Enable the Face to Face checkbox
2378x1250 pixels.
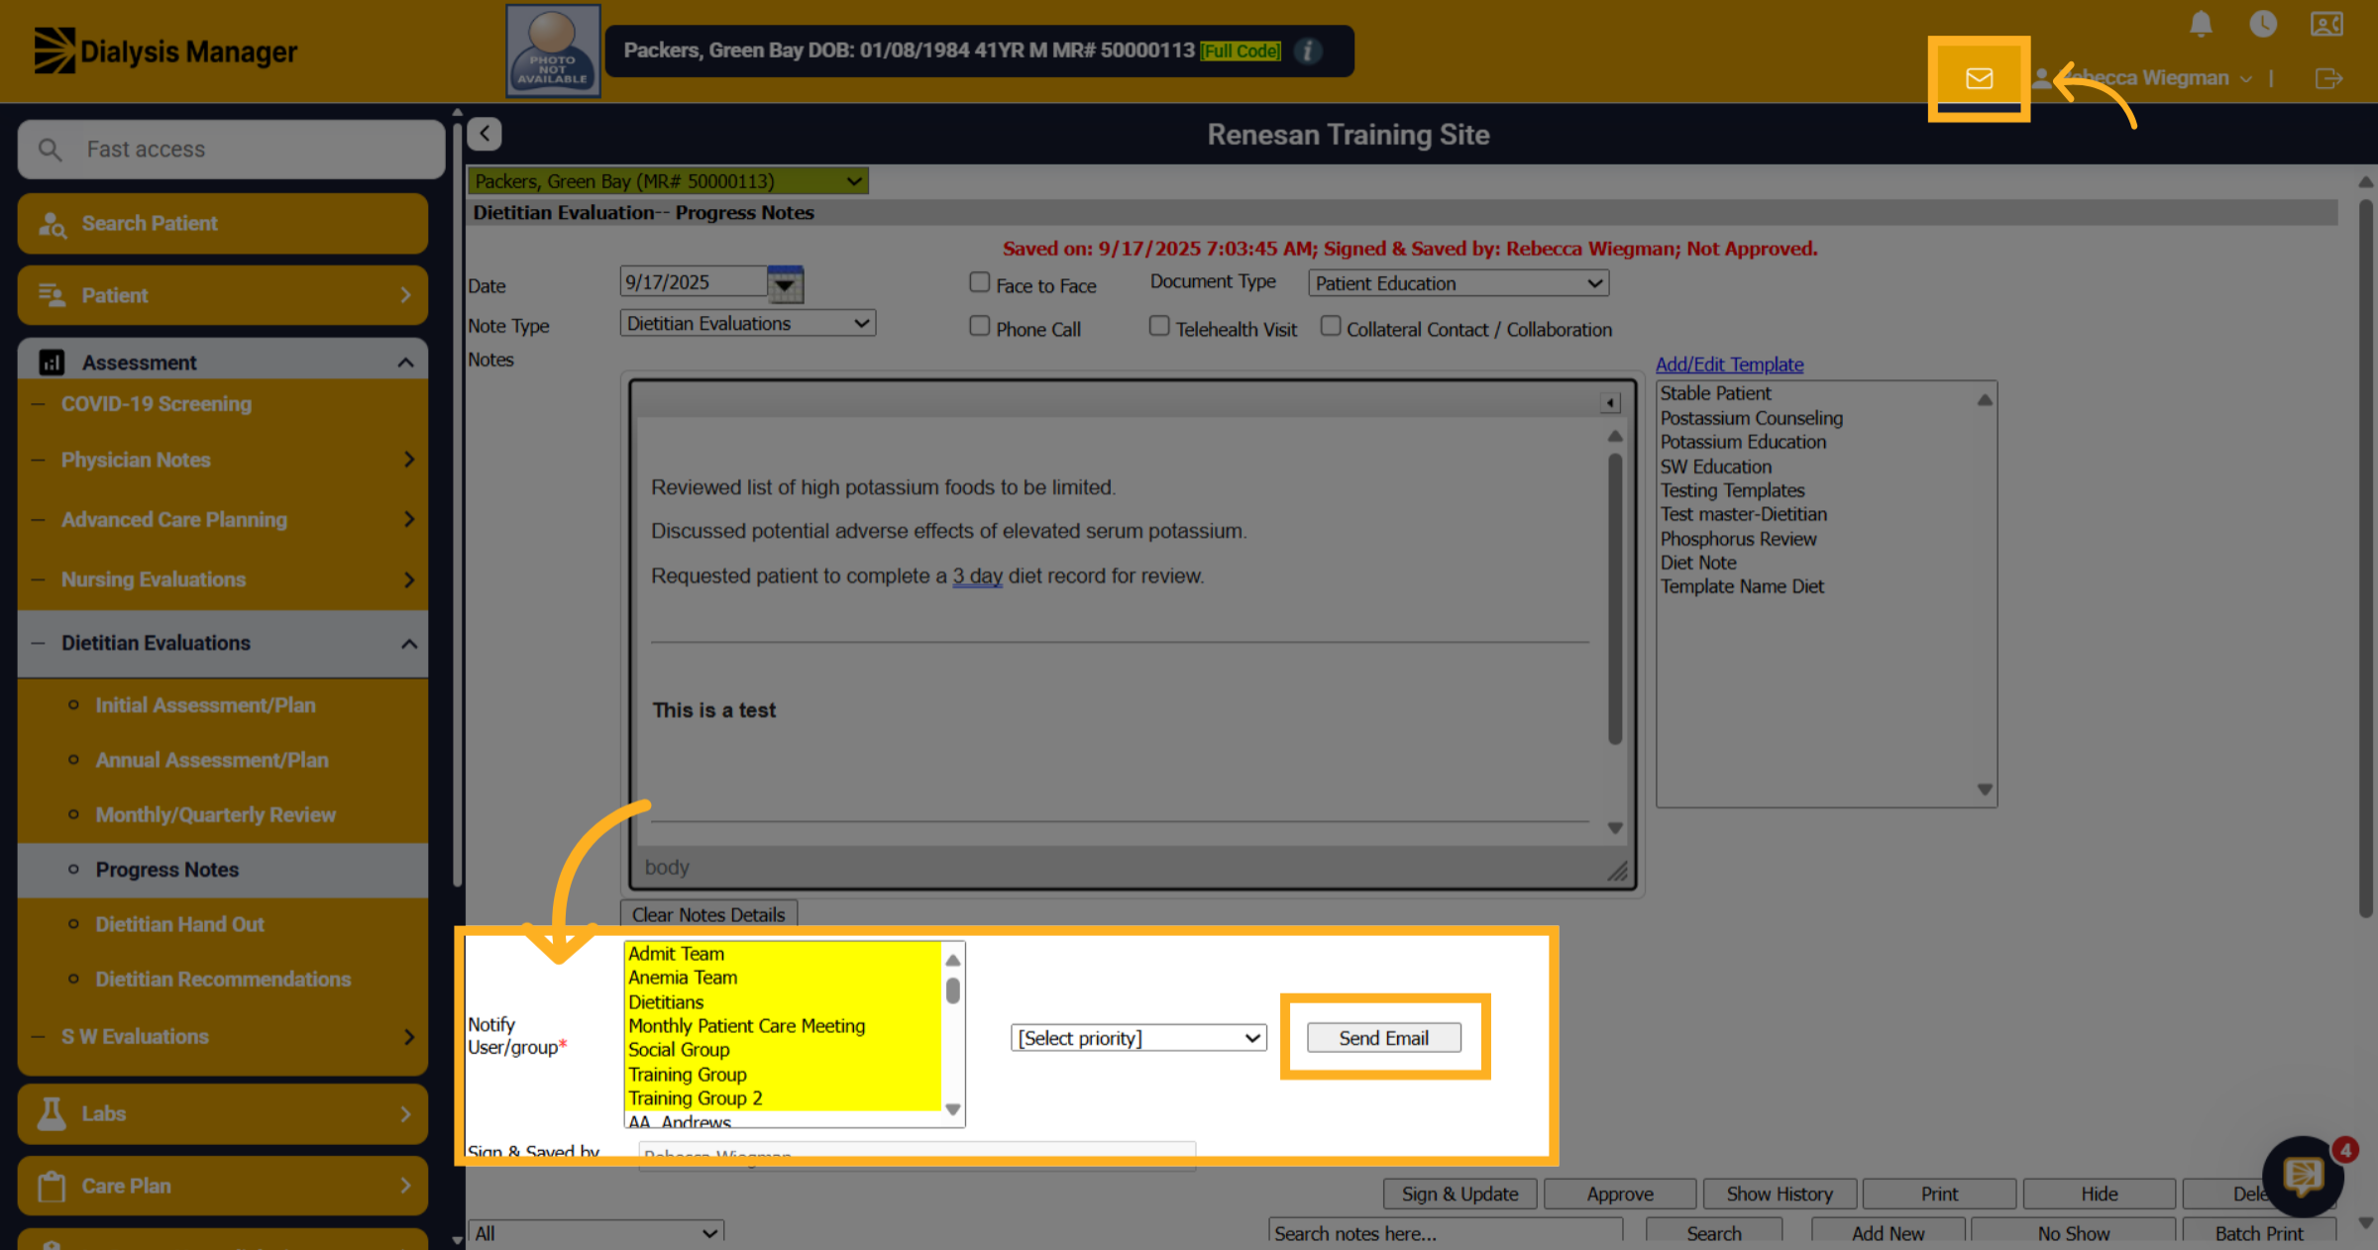(979, 282)
